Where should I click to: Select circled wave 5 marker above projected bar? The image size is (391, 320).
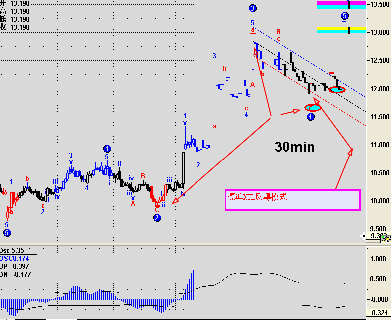click(344, 16)
